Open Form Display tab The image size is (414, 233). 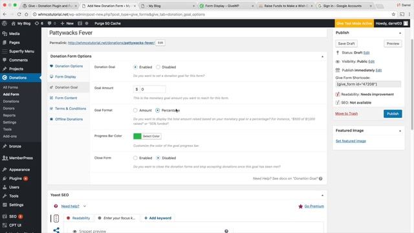click(x=65, y=76)
